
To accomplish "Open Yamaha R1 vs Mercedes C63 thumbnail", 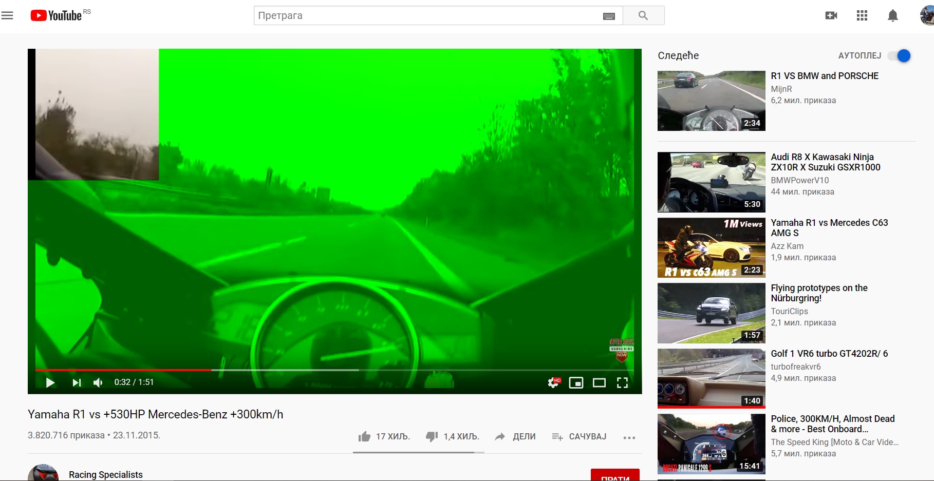I will point(711,247).
